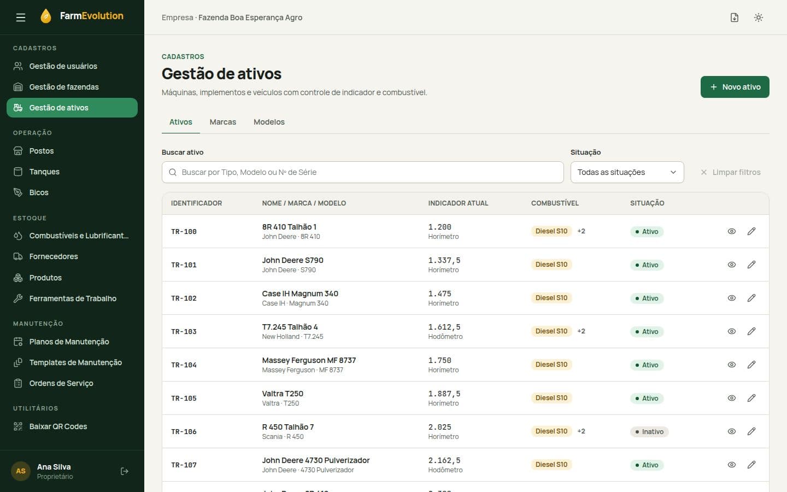Open the Tanques page

coord(72,172)
